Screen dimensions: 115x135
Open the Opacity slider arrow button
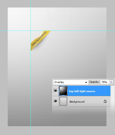[x=112, y=82]
